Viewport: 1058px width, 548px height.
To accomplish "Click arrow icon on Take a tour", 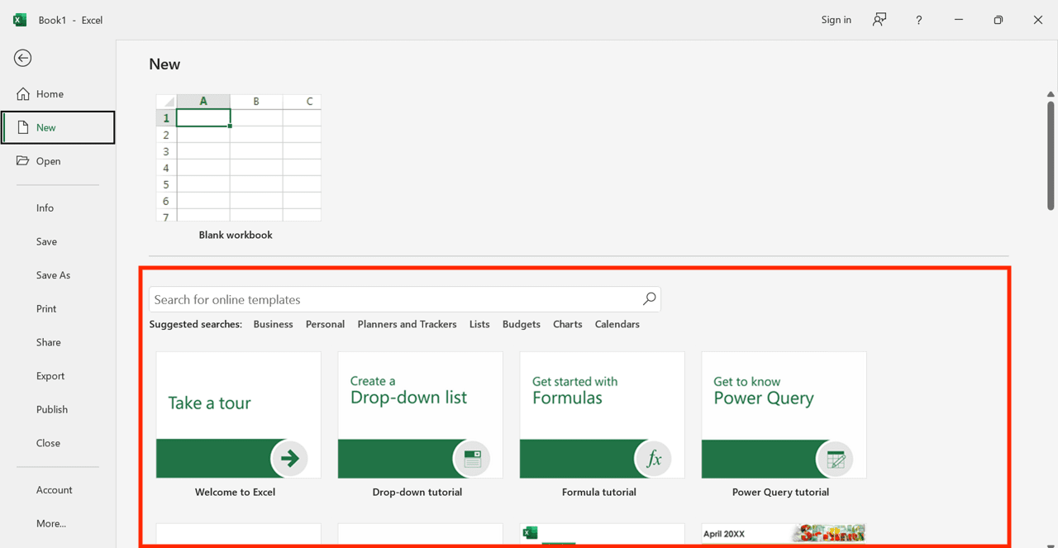I will point(289,458).
